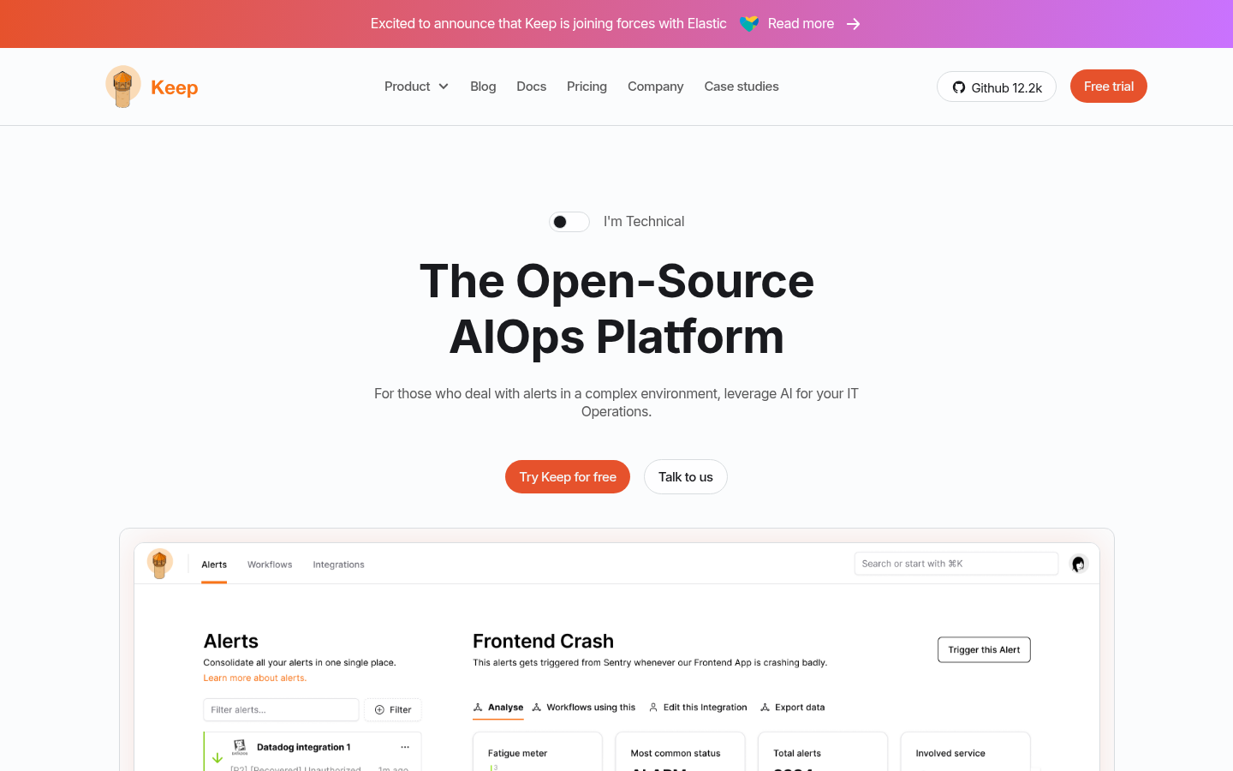Open the Blog page
This screenshot has width=1233, height=771.
pyautogui.click(x=483, y=87)
